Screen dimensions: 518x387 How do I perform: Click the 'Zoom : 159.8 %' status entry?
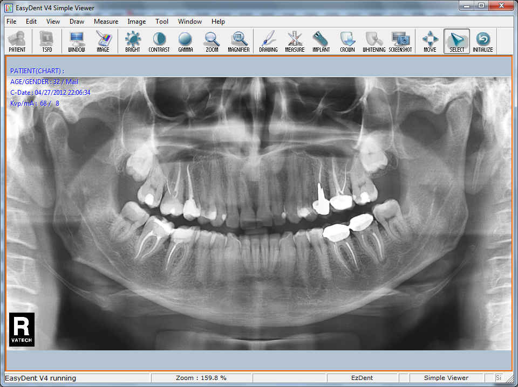pyautogui.click(x=201, y=378)
